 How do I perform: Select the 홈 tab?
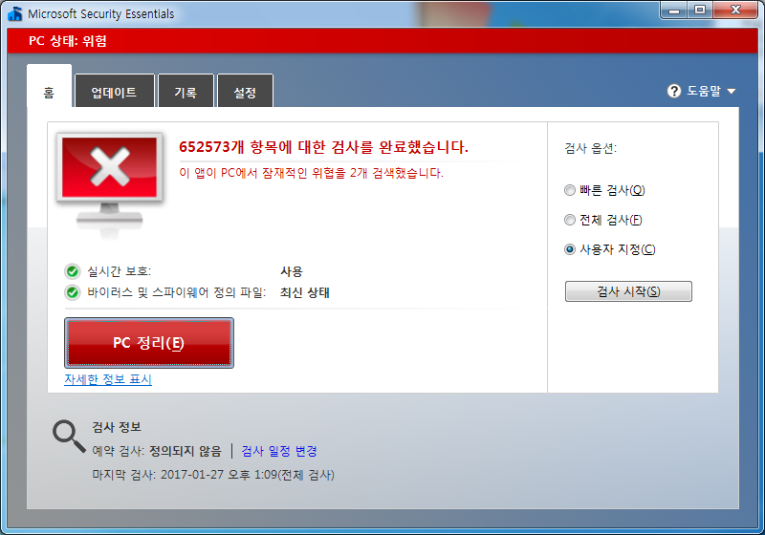[x=49, y=93]
